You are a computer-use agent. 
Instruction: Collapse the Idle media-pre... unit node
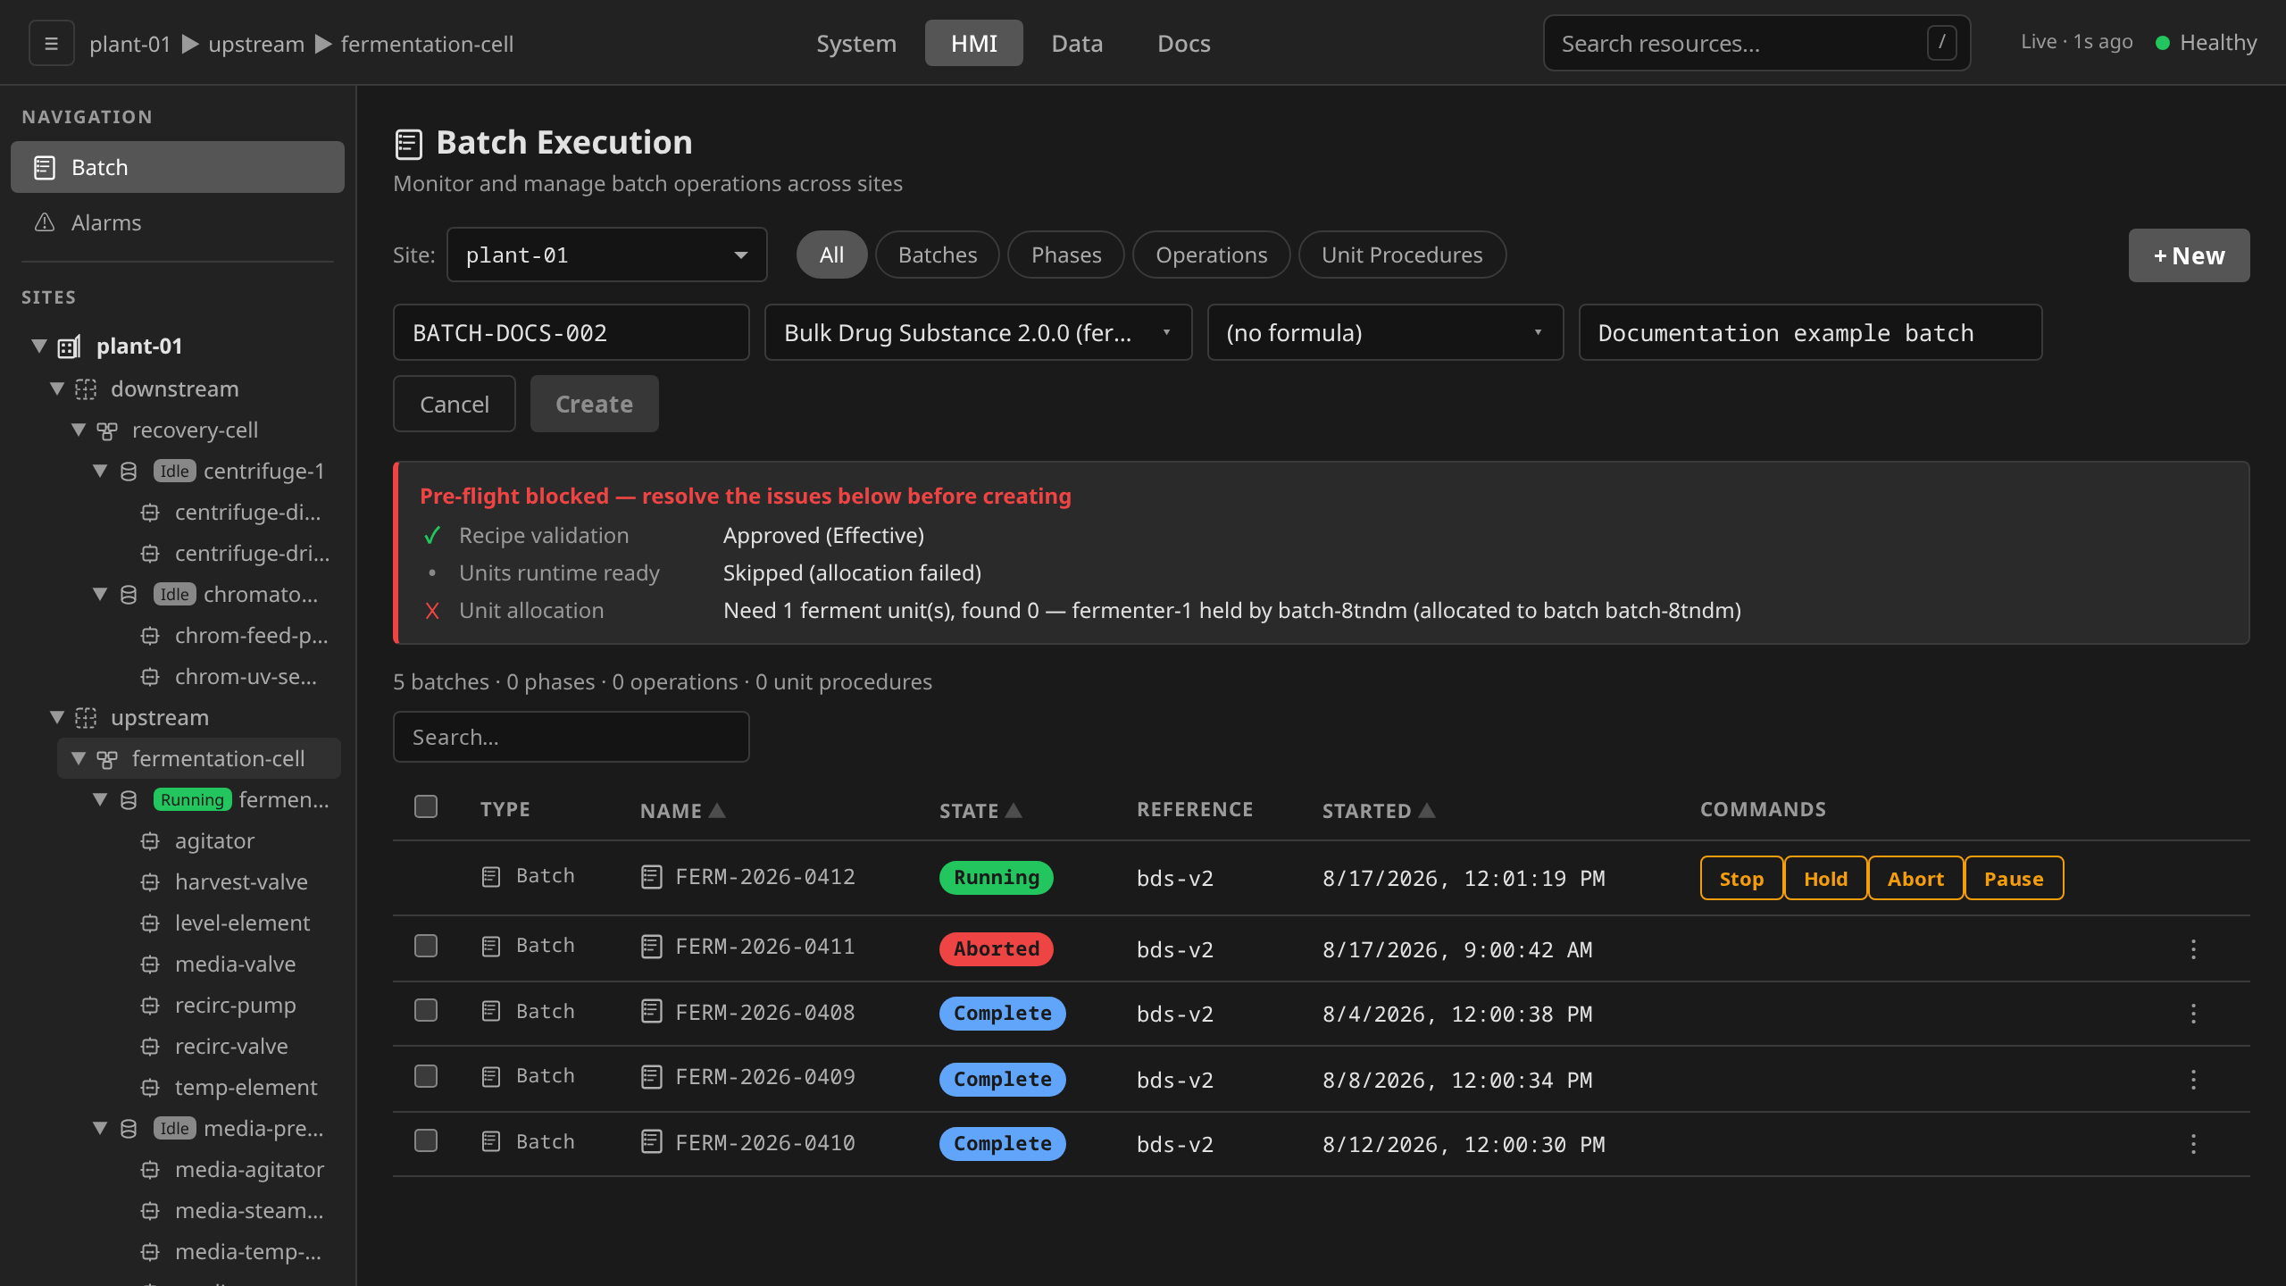pos(100,1128)
